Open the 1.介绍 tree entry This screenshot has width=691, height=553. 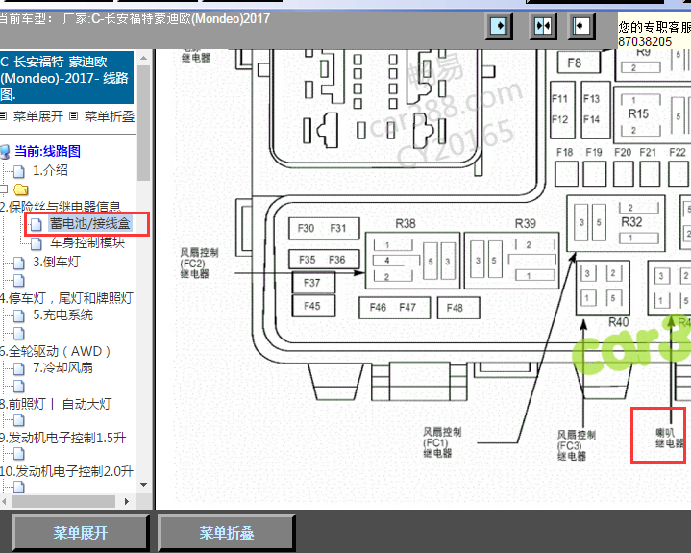[x=50, y=170]
